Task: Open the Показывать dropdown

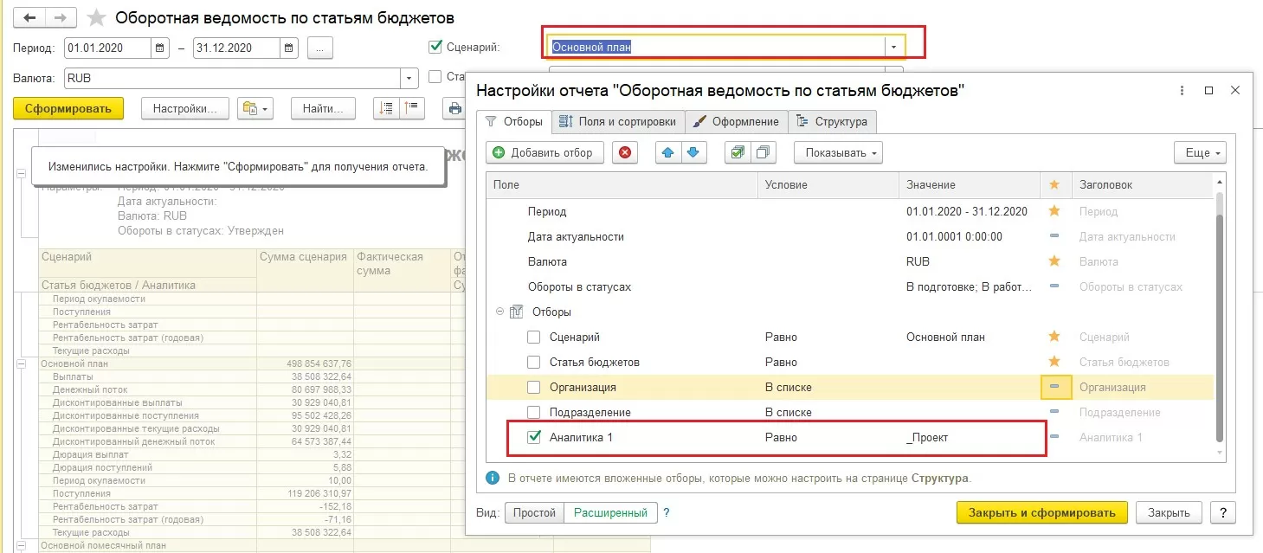Action: [x=837, y=152]
